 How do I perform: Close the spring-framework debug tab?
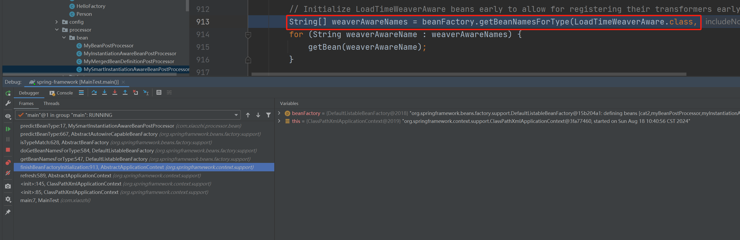coord(124,82)
